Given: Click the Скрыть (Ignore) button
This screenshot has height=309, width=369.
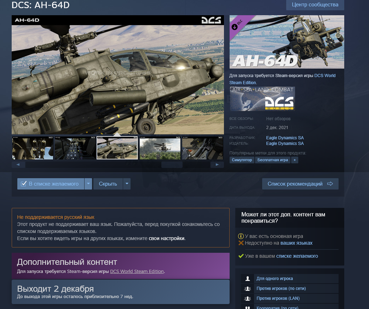Looking at the screenshot, I should (x=108, y=184).
